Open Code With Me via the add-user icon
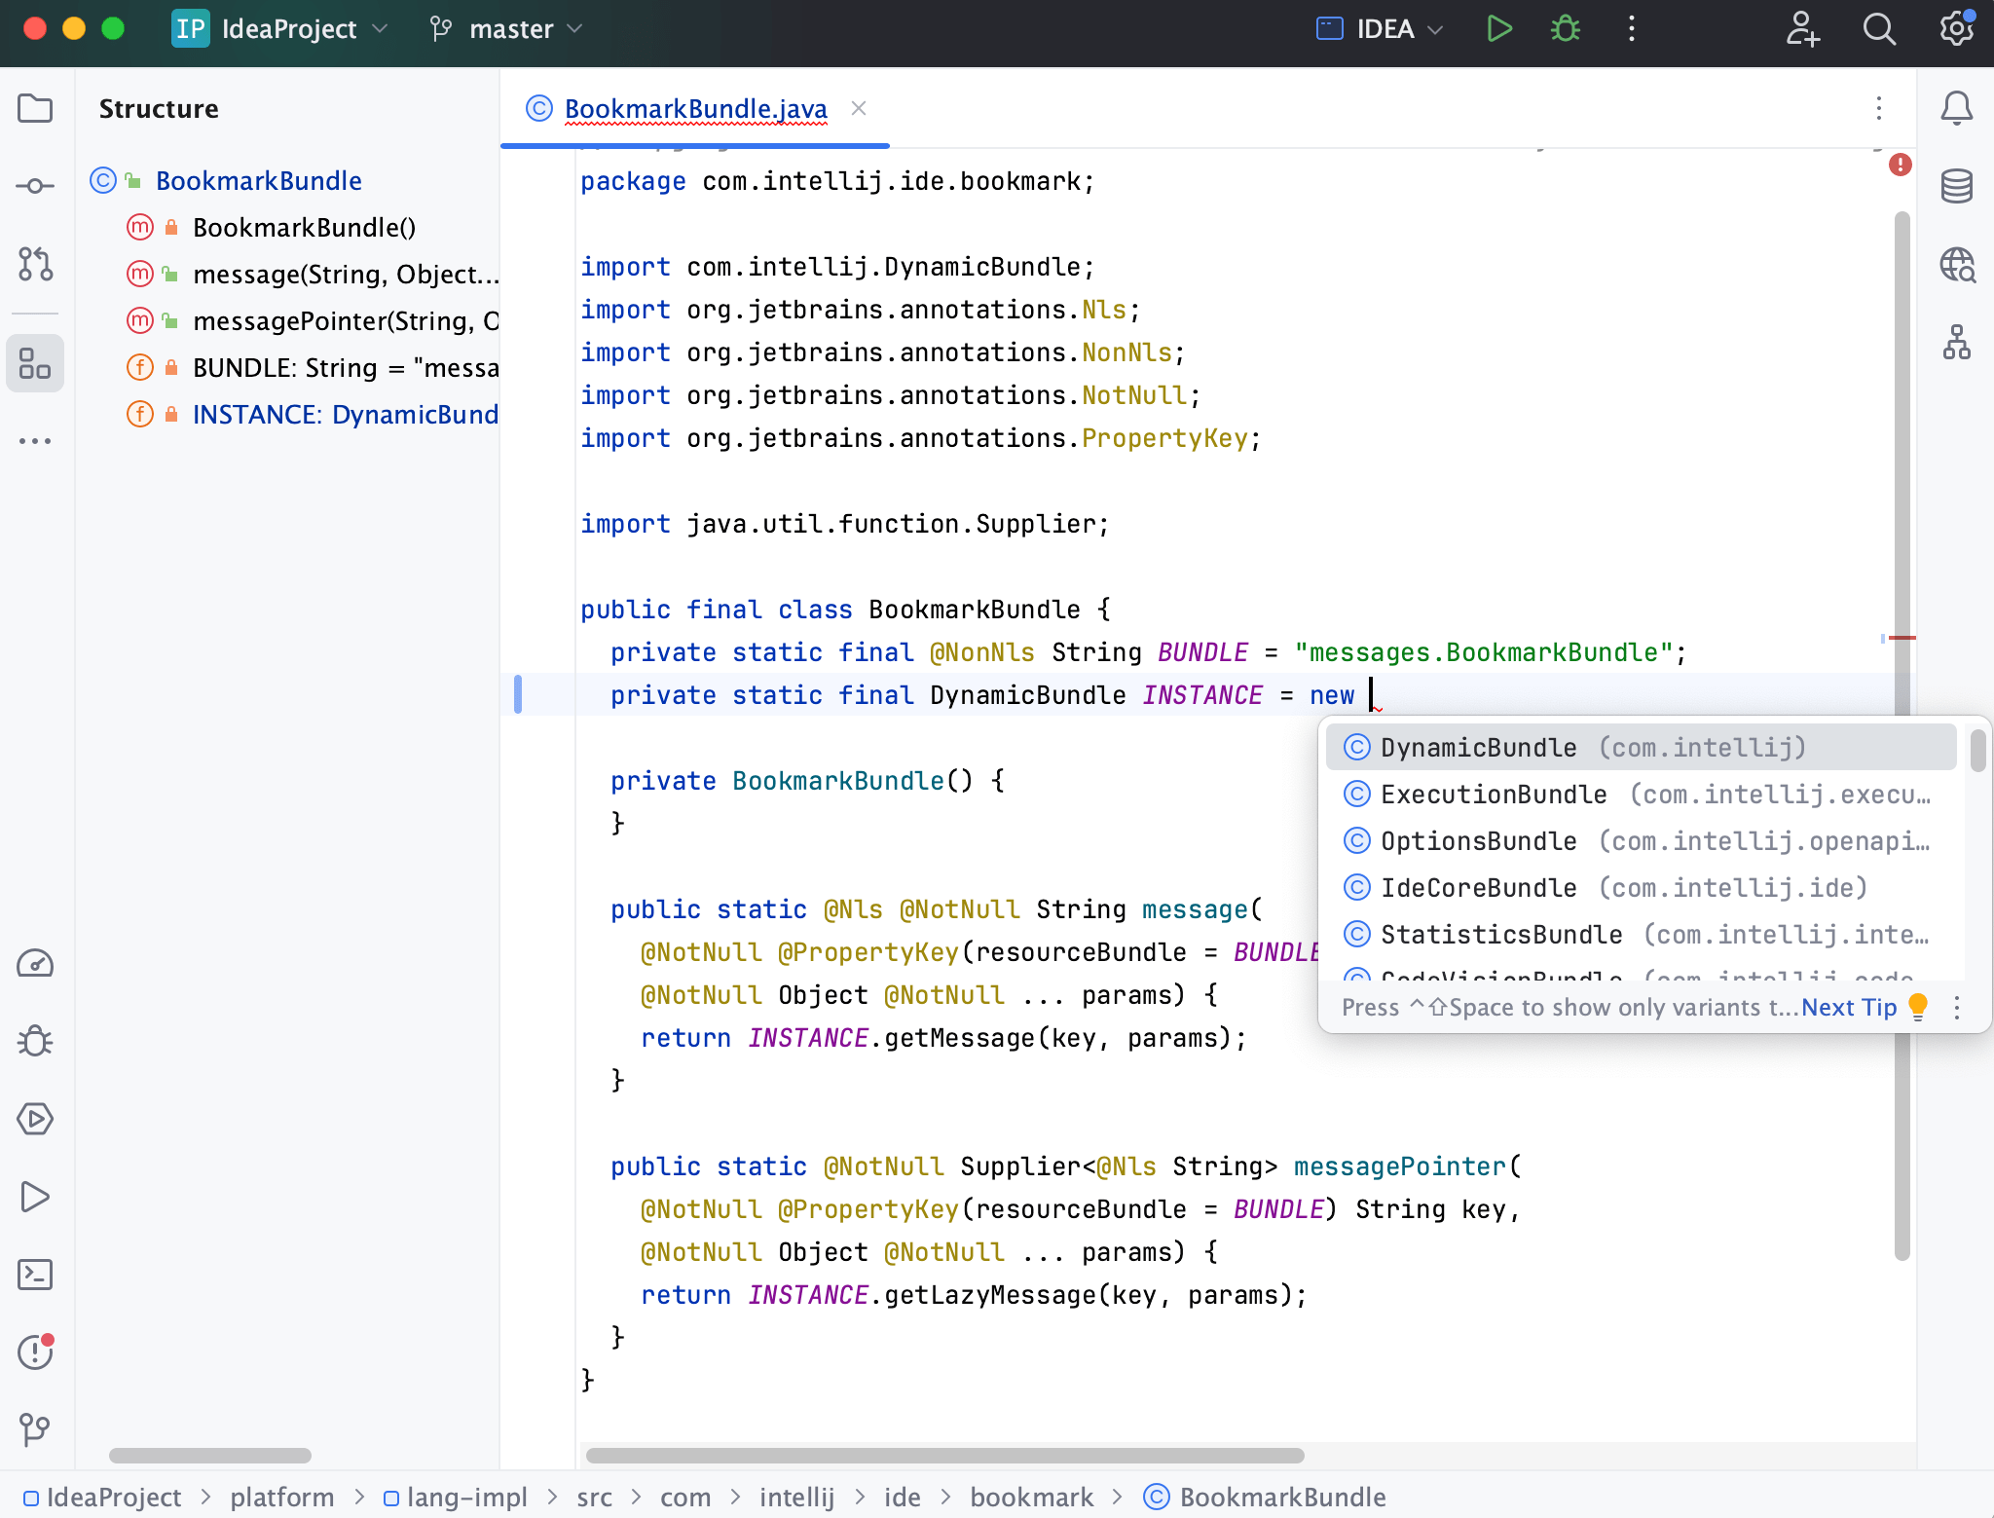Viewport: 1994px width, 1518px height. [1802, 30]
